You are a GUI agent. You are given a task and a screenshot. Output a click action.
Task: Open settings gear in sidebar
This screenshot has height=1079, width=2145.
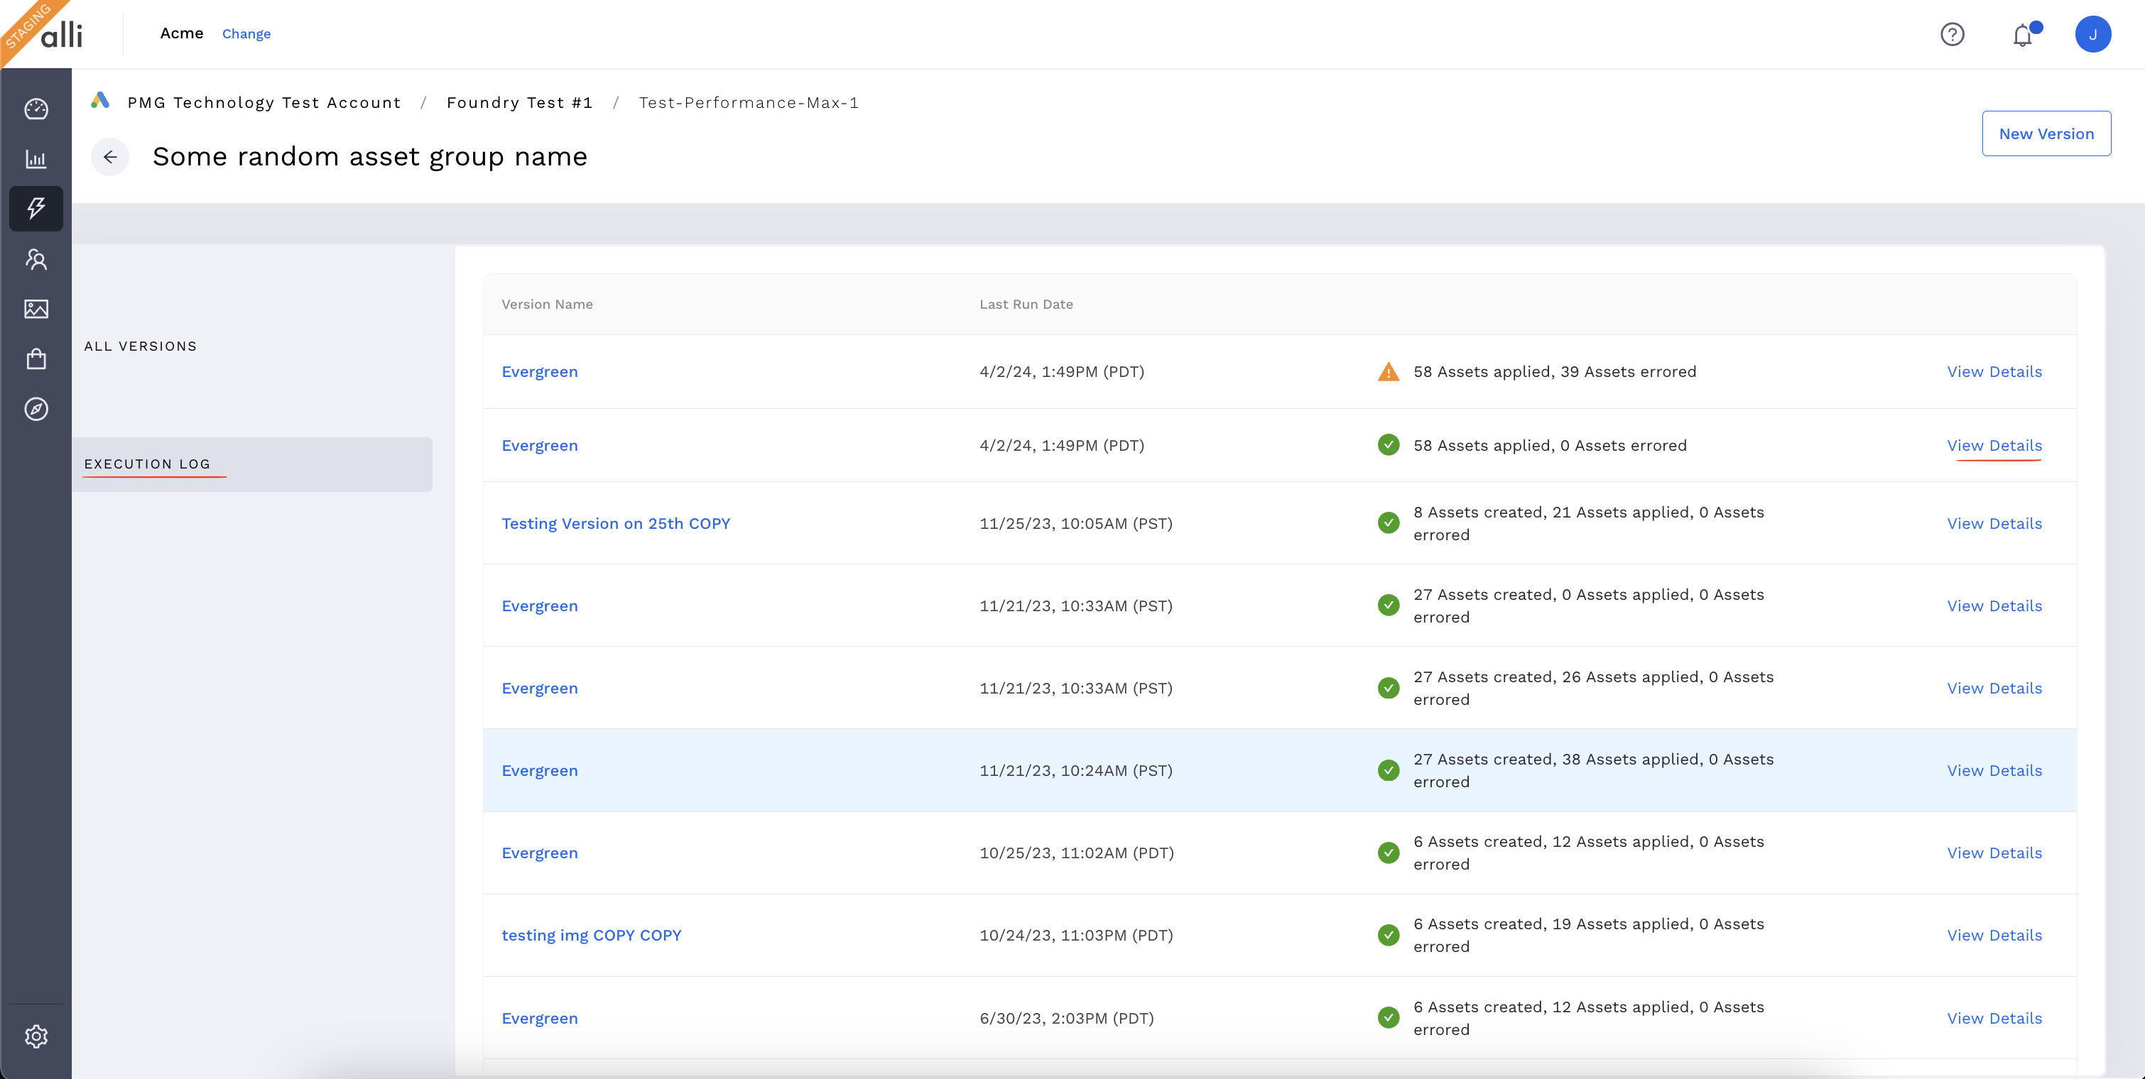click(36, 1036)
